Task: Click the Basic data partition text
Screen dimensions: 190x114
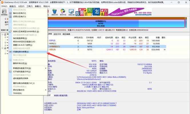Action: tap(85, 107)
